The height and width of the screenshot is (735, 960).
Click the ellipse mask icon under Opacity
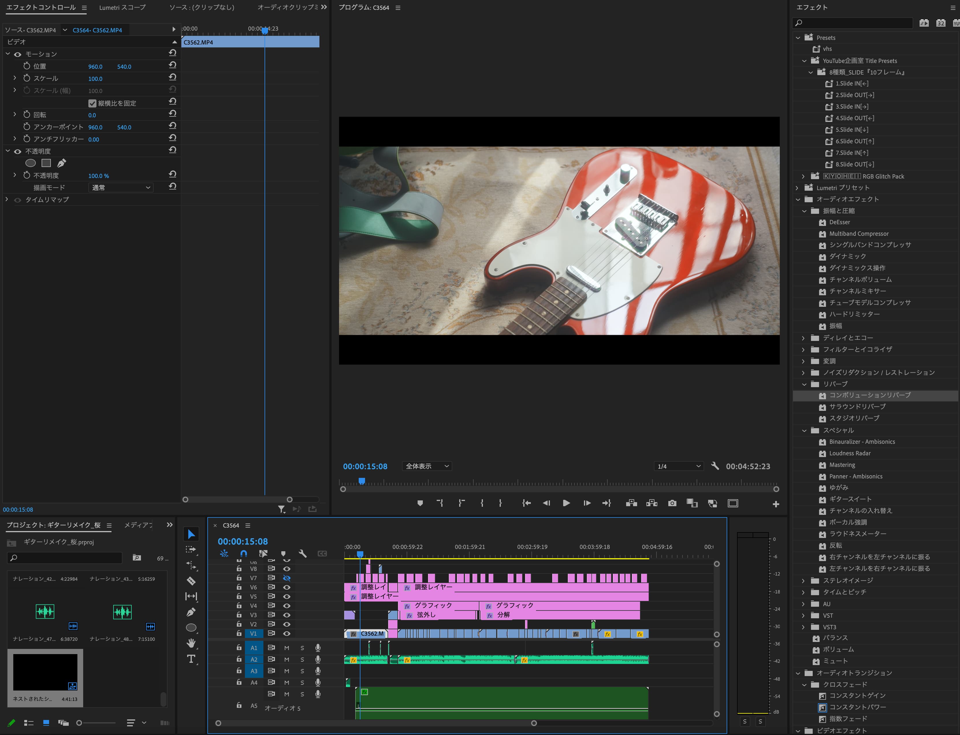coord(31,163)
